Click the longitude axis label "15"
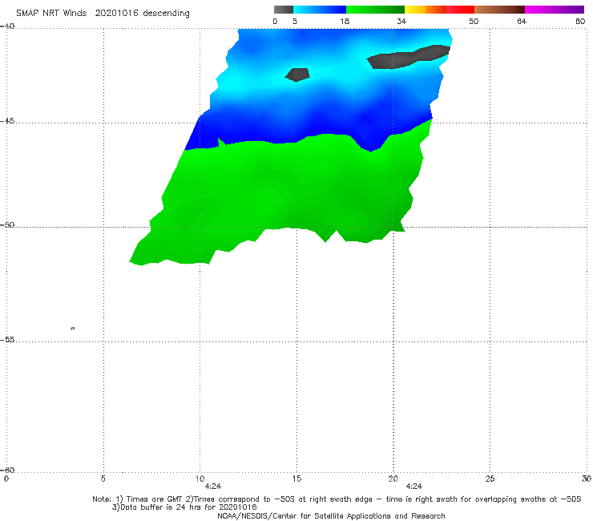This screenshot has width=593, height=521. 296,479
